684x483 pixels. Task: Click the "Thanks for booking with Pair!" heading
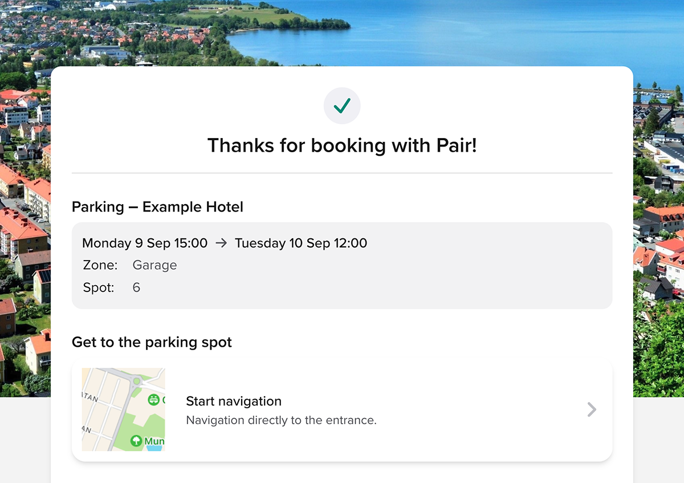(x=342, y=145)
